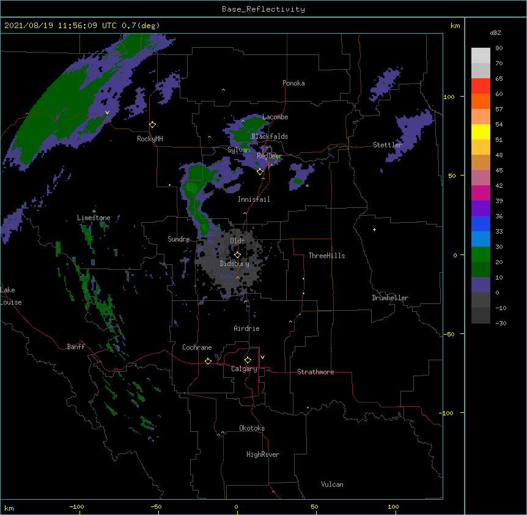The height and width of the screenshot is (515, 527).
Task: Click the yellow V marker beside Calgary's diamond
Action: coord(262,357)
